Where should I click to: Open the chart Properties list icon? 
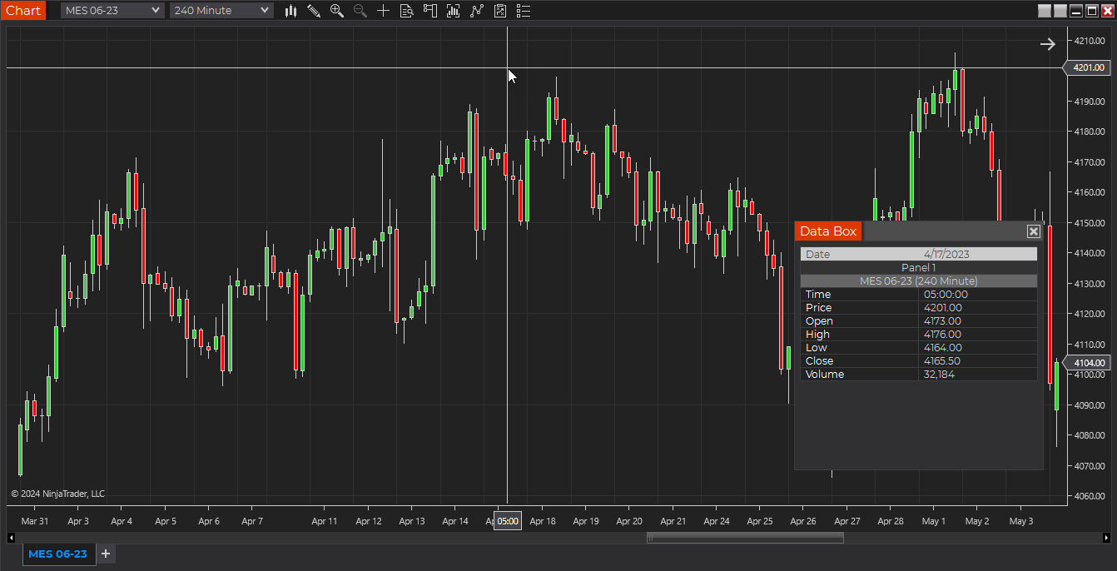coord(524,11)
